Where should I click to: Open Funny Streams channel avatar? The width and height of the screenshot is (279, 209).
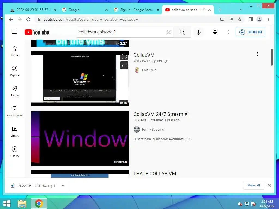(137, 129)
